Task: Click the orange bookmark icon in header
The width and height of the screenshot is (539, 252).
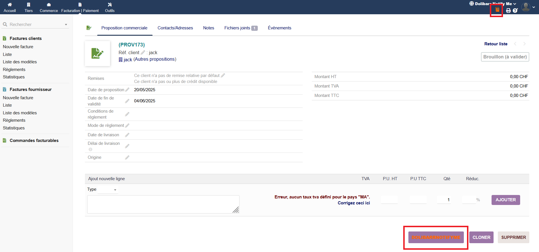Action: click(x=497, y=10)
